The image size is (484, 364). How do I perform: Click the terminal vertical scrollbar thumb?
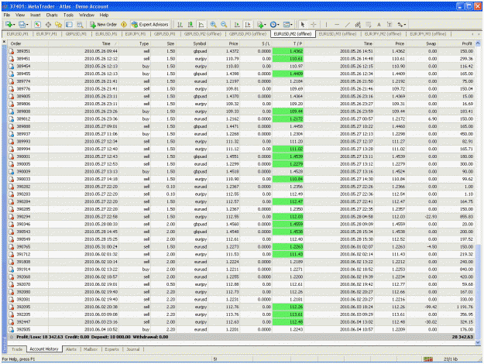coord(478,291)
